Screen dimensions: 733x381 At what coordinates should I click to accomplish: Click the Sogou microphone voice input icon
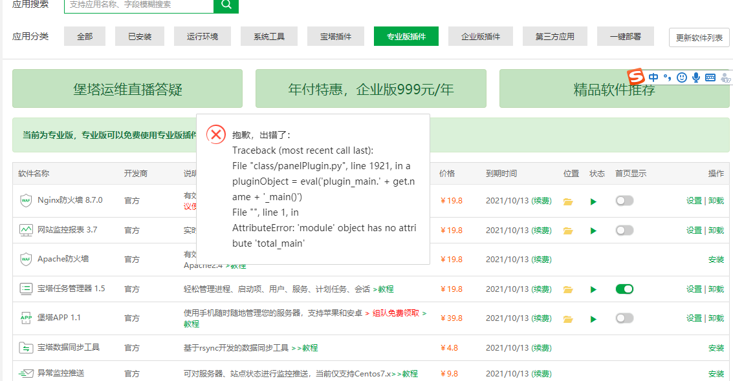696,77
